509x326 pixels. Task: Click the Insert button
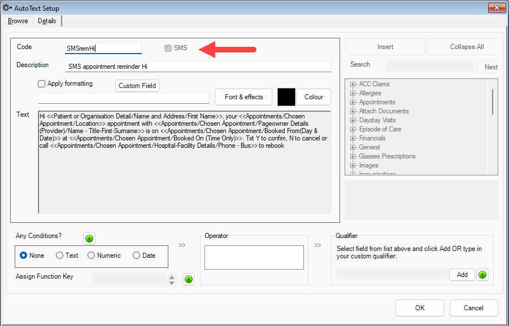(385, 47)
